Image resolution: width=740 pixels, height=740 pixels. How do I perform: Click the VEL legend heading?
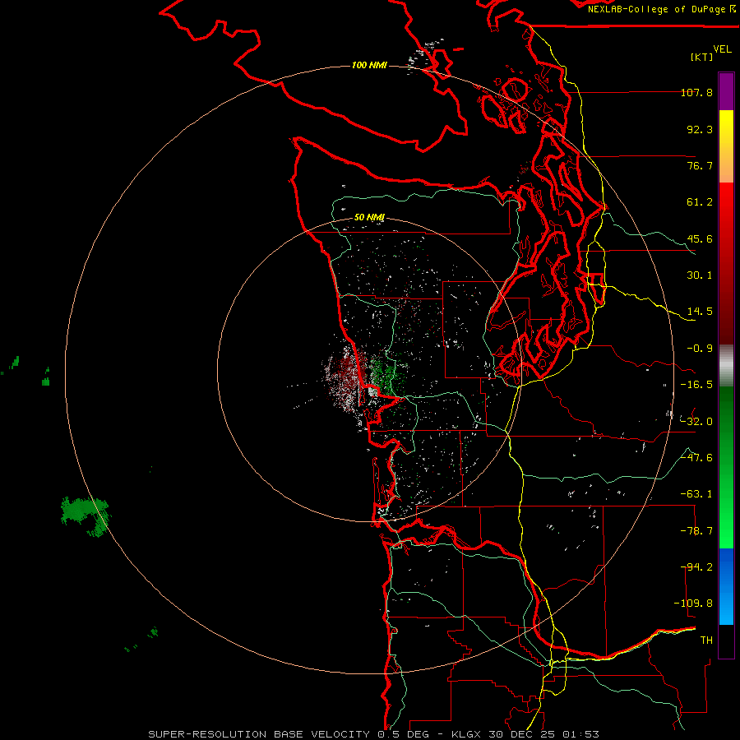coord(722,49)
